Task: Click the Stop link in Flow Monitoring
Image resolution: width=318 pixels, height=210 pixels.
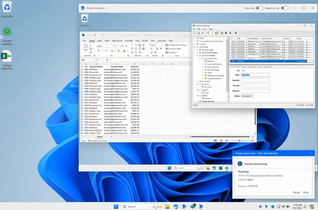Action: [x=306, y=192]
